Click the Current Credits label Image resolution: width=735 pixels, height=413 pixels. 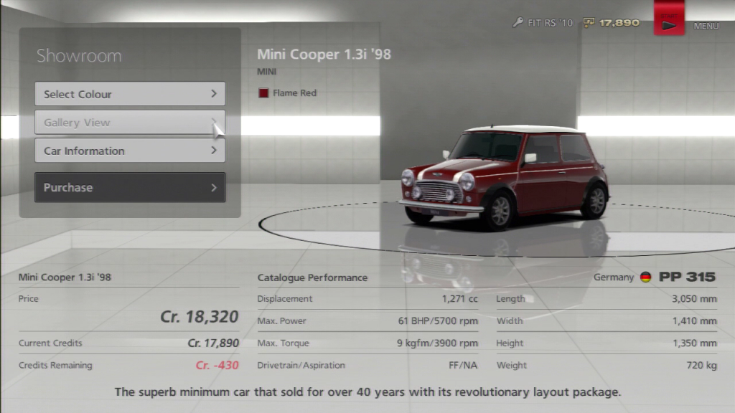click(50, 343)
